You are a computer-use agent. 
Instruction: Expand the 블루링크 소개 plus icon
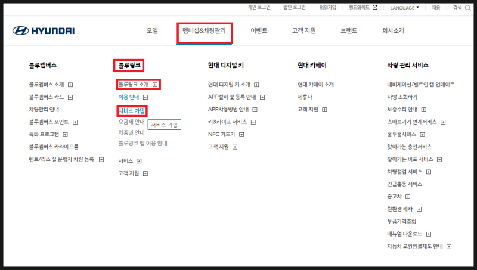tap(155, 85)
